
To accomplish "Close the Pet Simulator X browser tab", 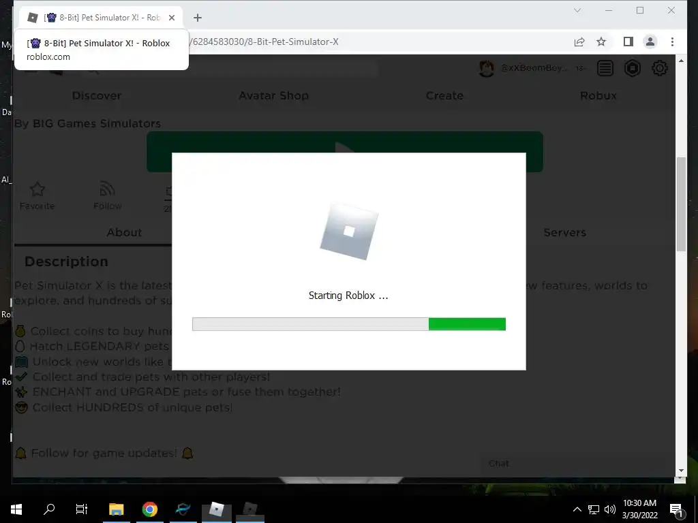I will (x=172, y=18).
